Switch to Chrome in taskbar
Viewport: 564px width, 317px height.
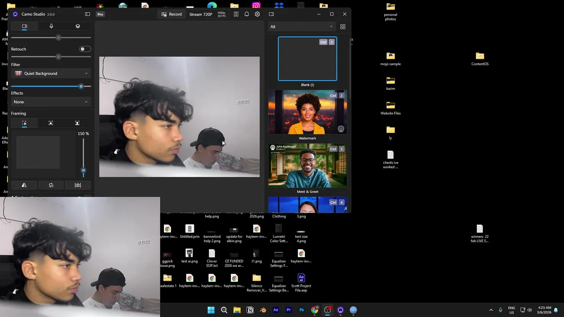point(315,310)
